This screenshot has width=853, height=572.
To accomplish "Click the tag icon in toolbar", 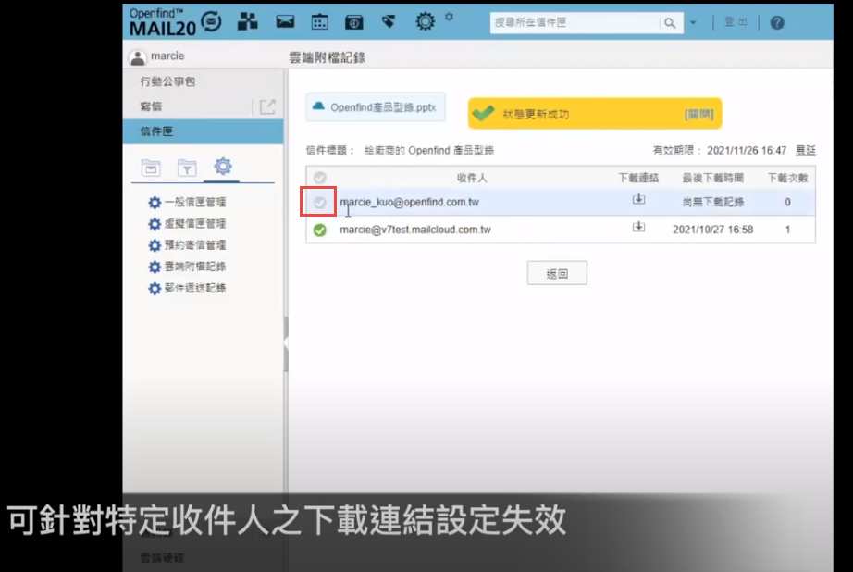I will [x=389, y=22].
